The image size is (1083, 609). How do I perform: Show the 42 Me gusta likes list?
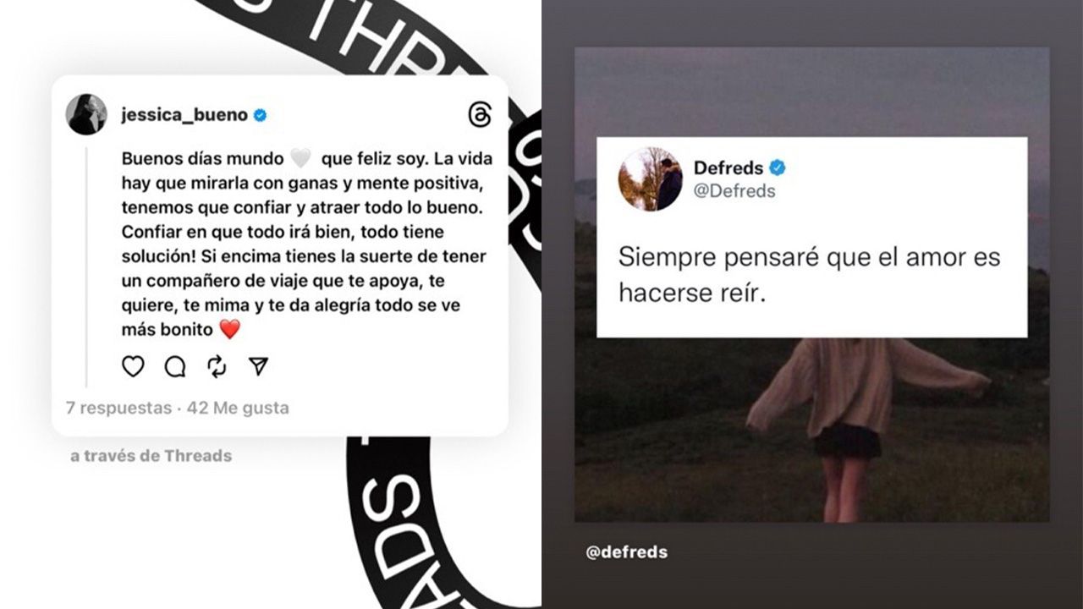coord(238,408)
